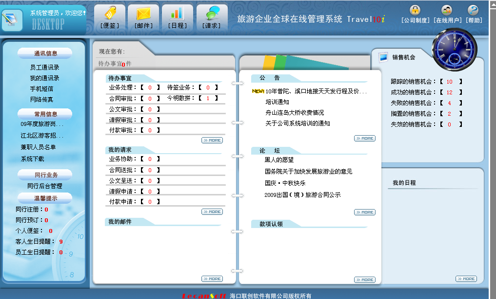Image resolution: width=496 pixels, height=299 pixels.
Task: Click the 帮助 question mark icon
Action: [473, 10]
